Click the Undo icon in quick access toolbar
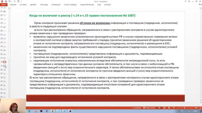202x113 pixels. (10, 1)
